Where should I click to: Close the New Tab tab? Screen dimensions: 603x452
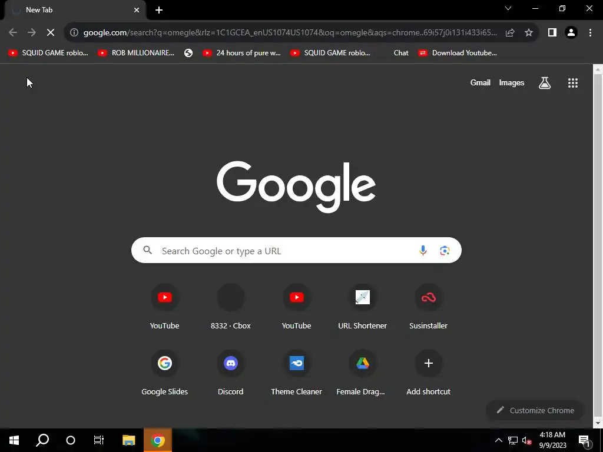click(137, 10)
